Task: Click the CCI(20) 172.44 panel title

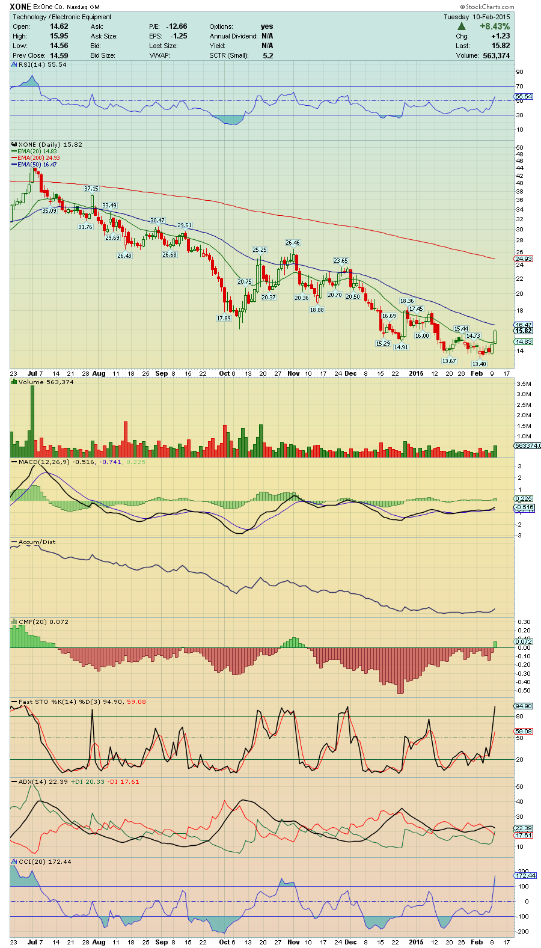Action: click(45, 861)
